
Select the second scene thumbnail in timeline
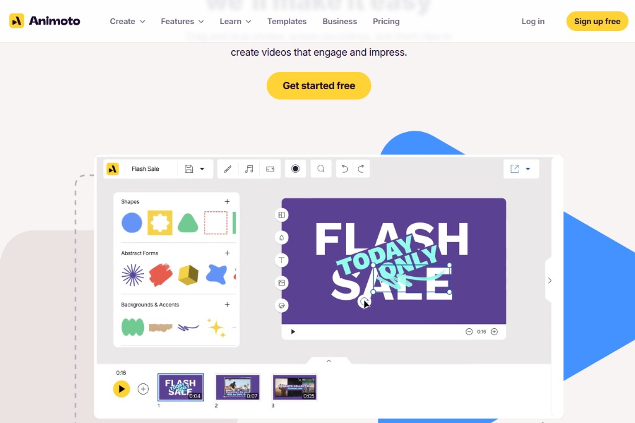(238, 387)
